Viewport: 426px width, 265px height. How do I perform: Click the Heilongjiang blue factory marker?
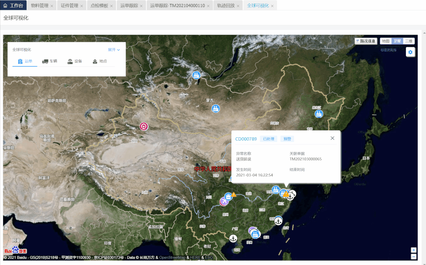[x=319, y=114]
